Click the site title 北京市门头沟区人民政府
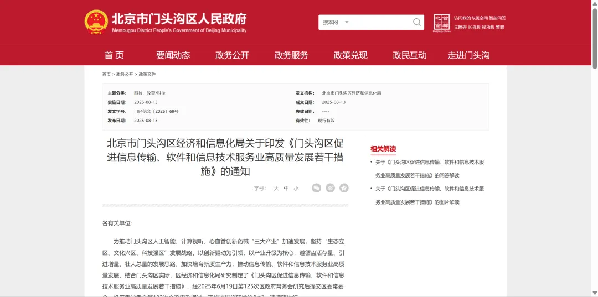Viewport: 598px width, 297px height. click(179, 19)
